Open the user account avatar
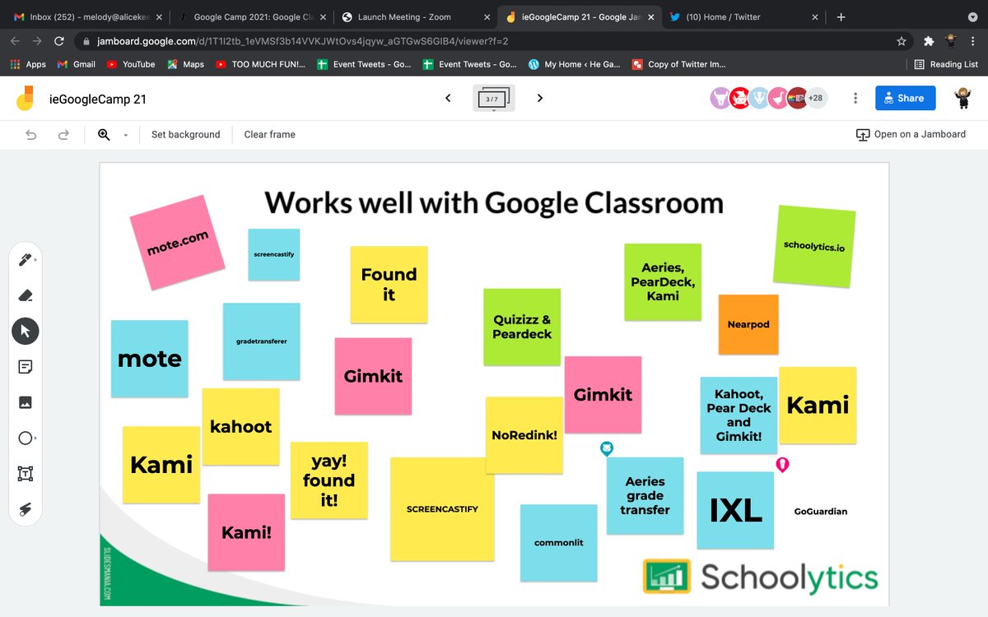The width and height of the screenshot is (988, 617). [962, 98]
